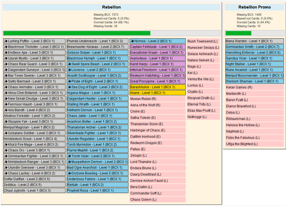Click the star icon beside Chaos Animator

(6, 87)
